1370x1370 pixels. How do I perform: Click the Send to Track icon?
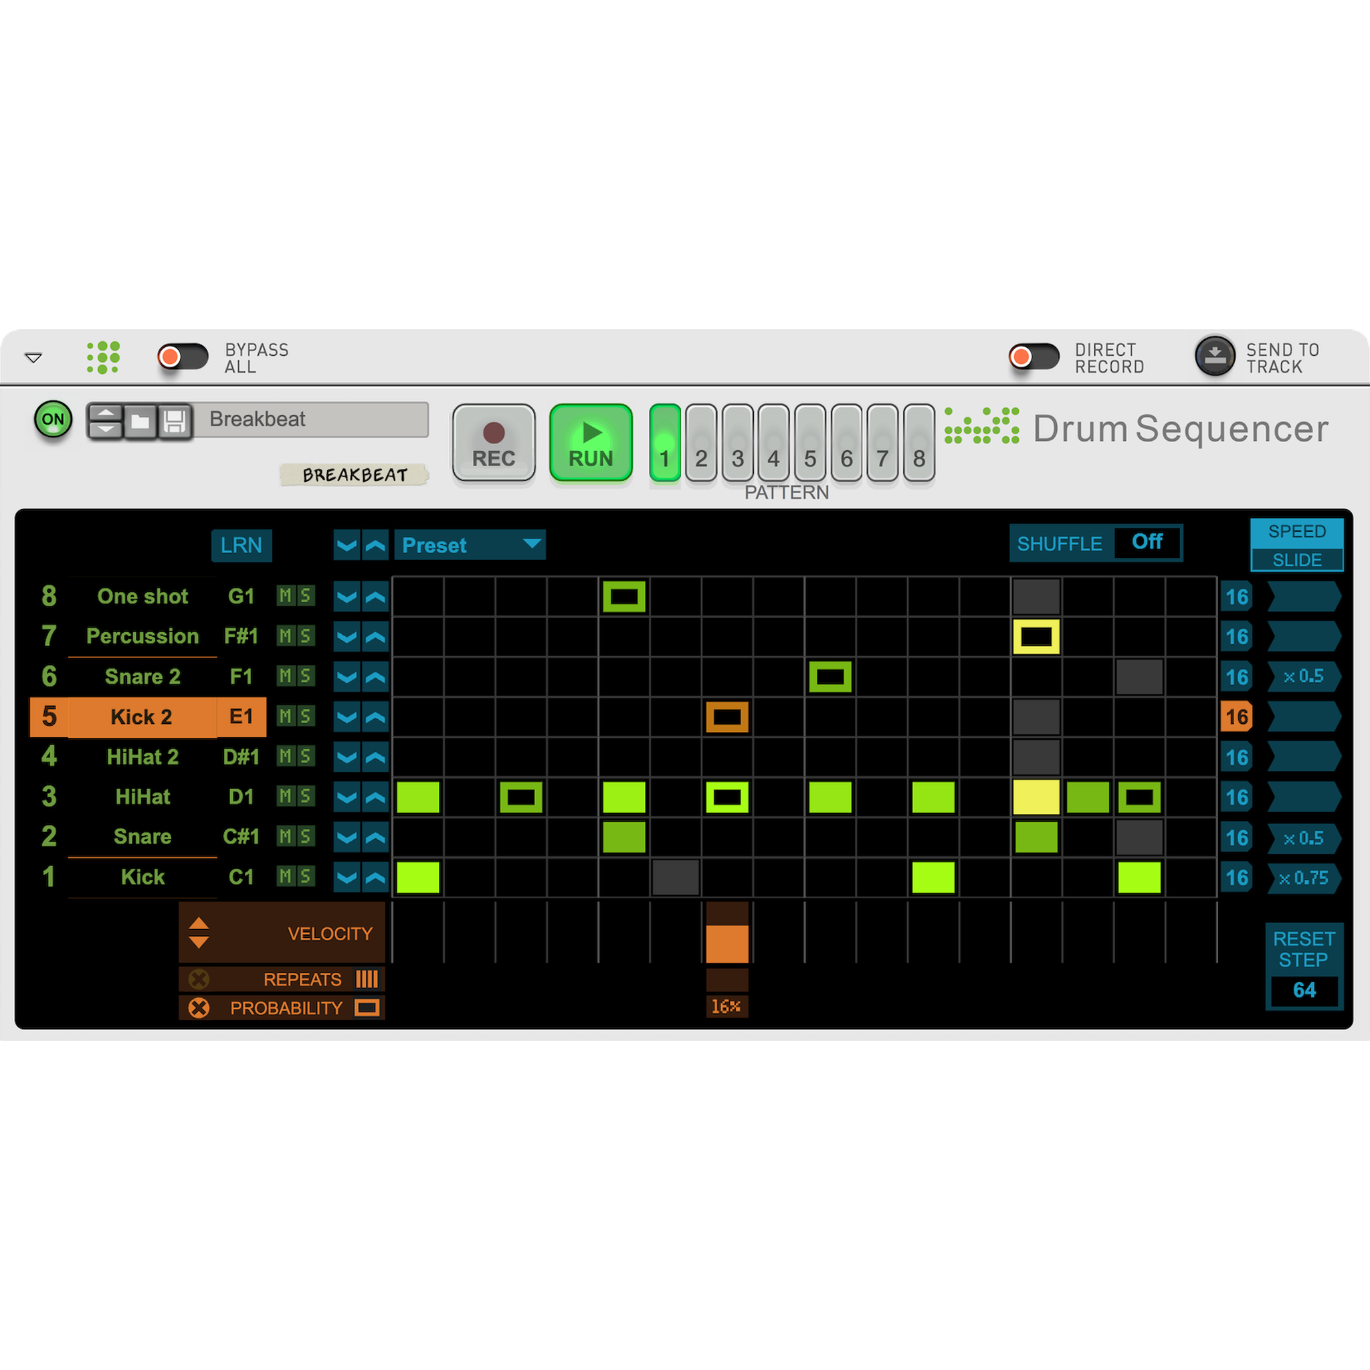point(1215,357)
